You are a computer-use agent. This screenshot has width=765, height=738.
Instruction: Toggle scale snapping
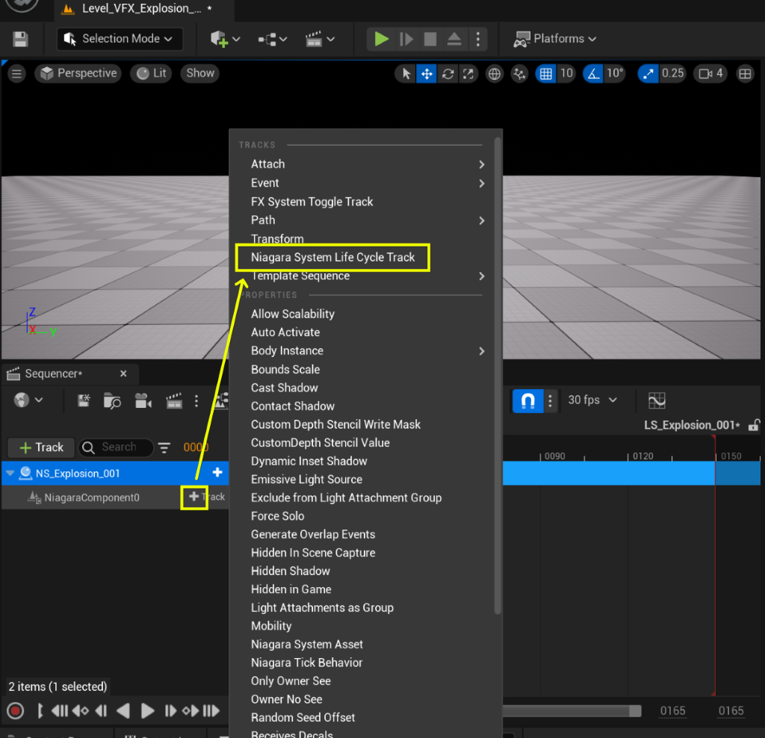(x=648, y=74)
